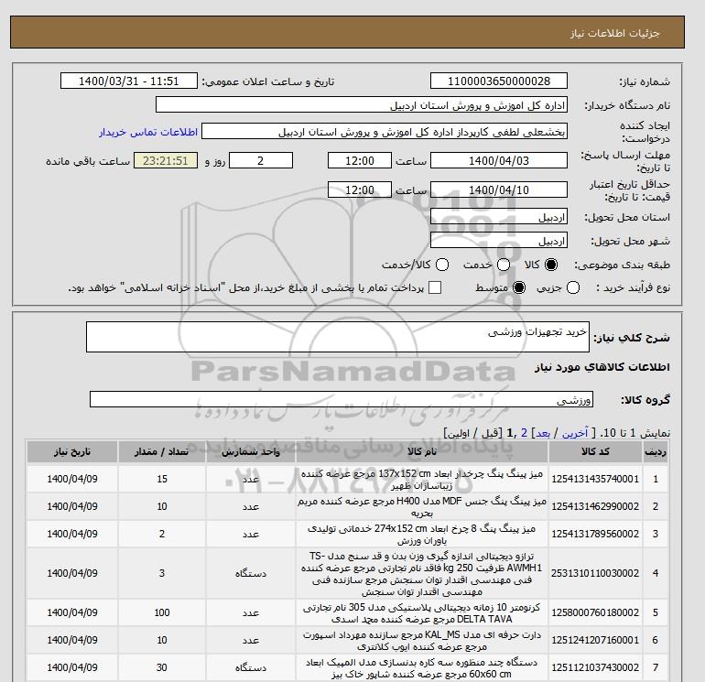
Task: Click item name میز پینگ پنگ چرخدار 137x152
Action: [x=422, y=480]
